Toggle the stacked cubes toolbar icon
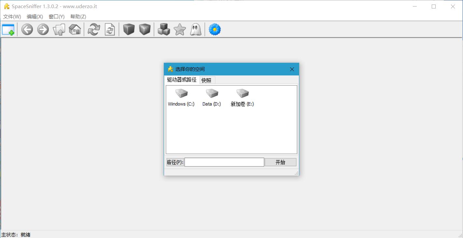Screen dimensions: 463x238 (164, 30)
